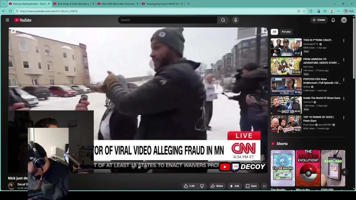Open the favorites list icon in toolbar
This screenshot has height=200, width=356.
(x=325, y=11)
